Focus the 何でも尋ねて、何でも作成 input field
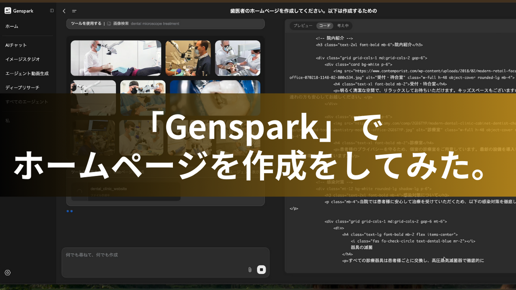The image size is (516, 290). point(166,263)
